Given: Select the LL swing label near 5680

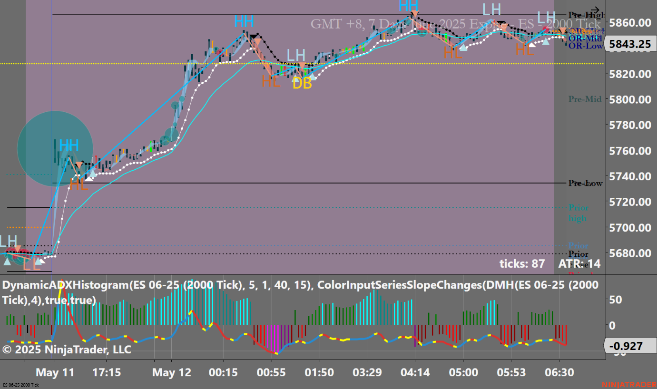Looking at the screenshot, I should 32,264.
